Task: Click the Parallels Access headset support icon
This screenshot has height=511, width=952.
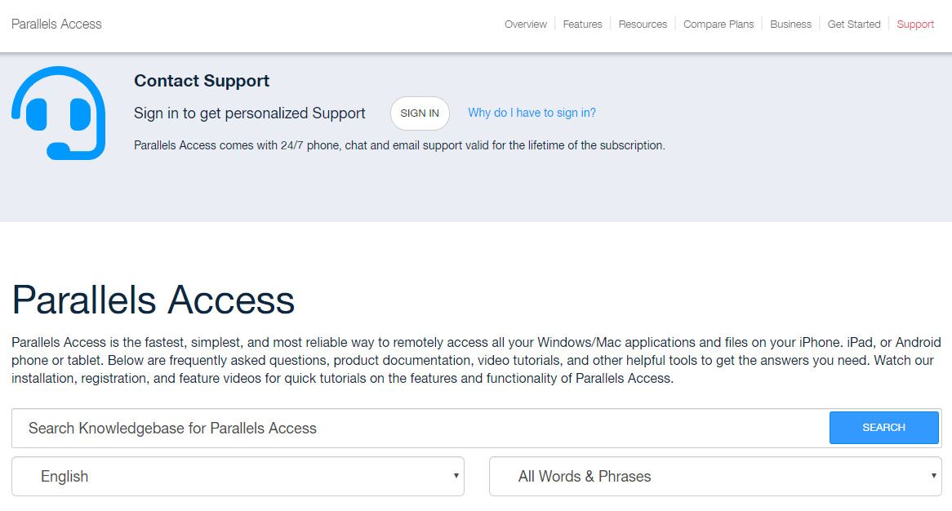Action: pos(57,114)
